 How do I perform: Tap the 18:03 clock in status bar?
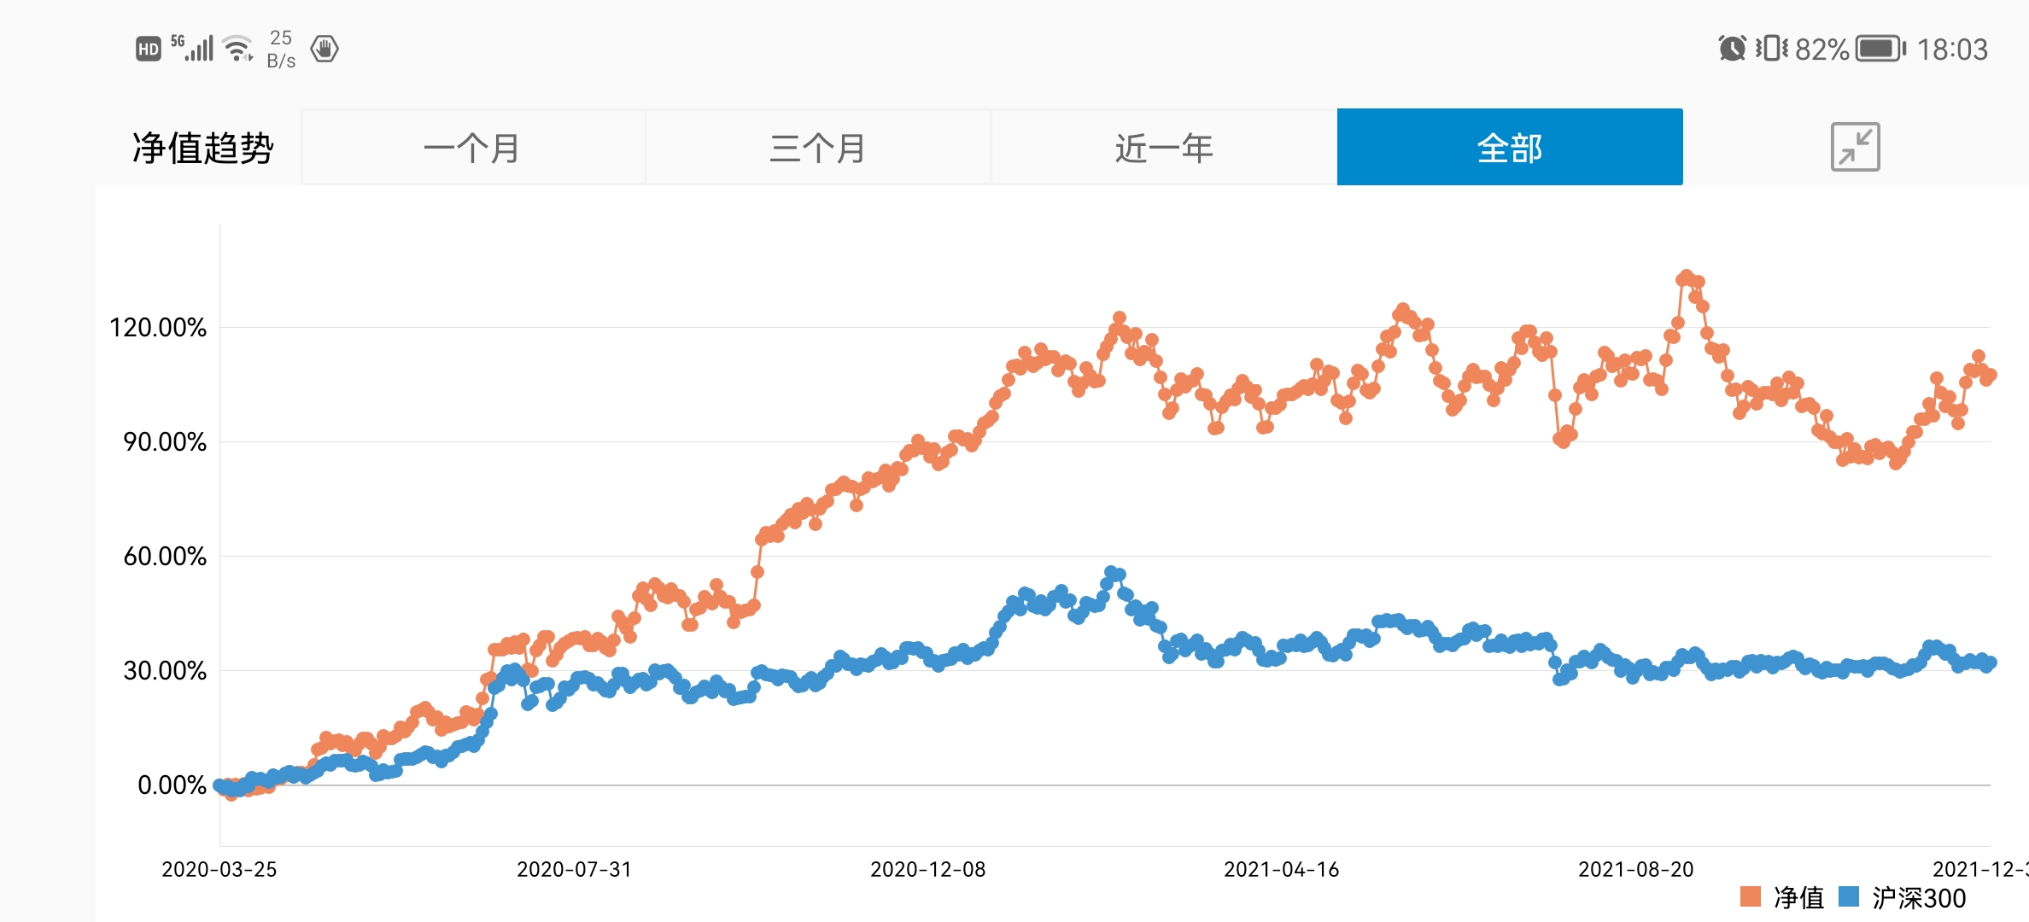point(1952,50)
